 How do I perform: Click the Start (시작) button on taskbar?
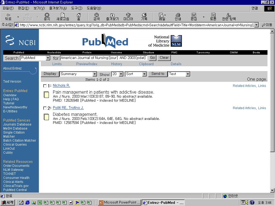coord(7,203)
